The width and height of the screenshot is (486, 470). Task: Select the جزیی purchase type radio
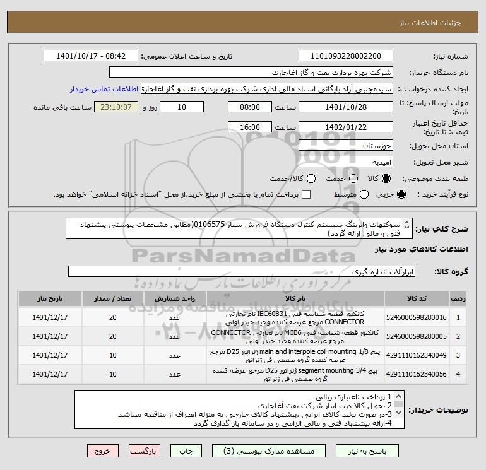pos(401,194)
